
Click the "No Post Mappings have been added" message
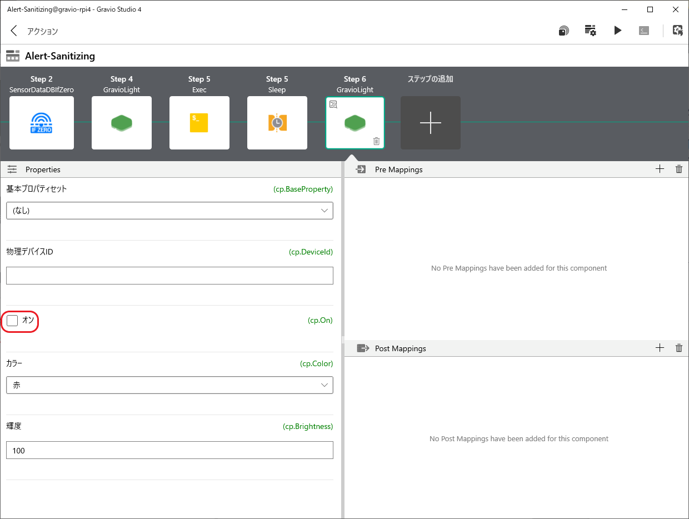(519, 438)
